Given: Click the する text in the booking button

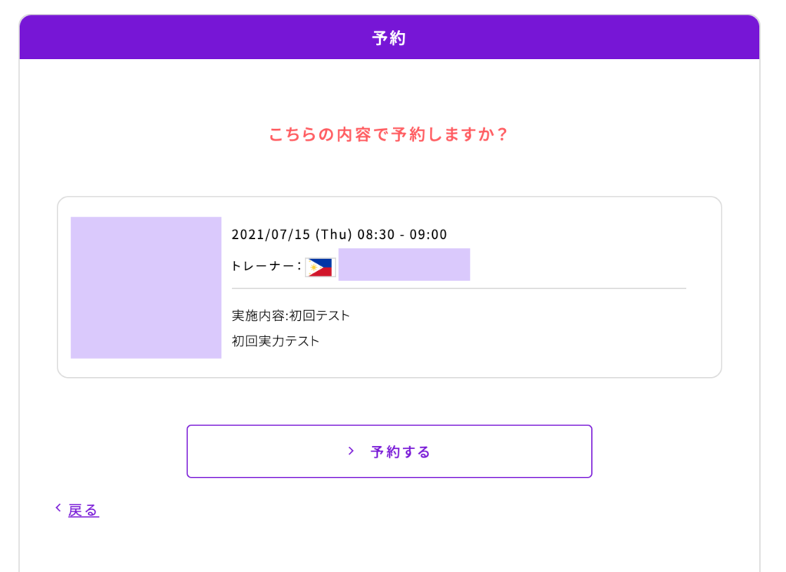Looking at the screenshot, I should [x=417, y=451].
